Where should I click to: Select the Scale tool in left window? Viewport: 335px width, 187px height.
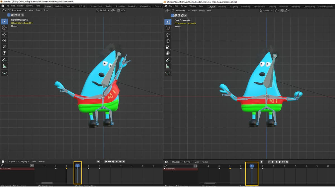coord(4,47)
